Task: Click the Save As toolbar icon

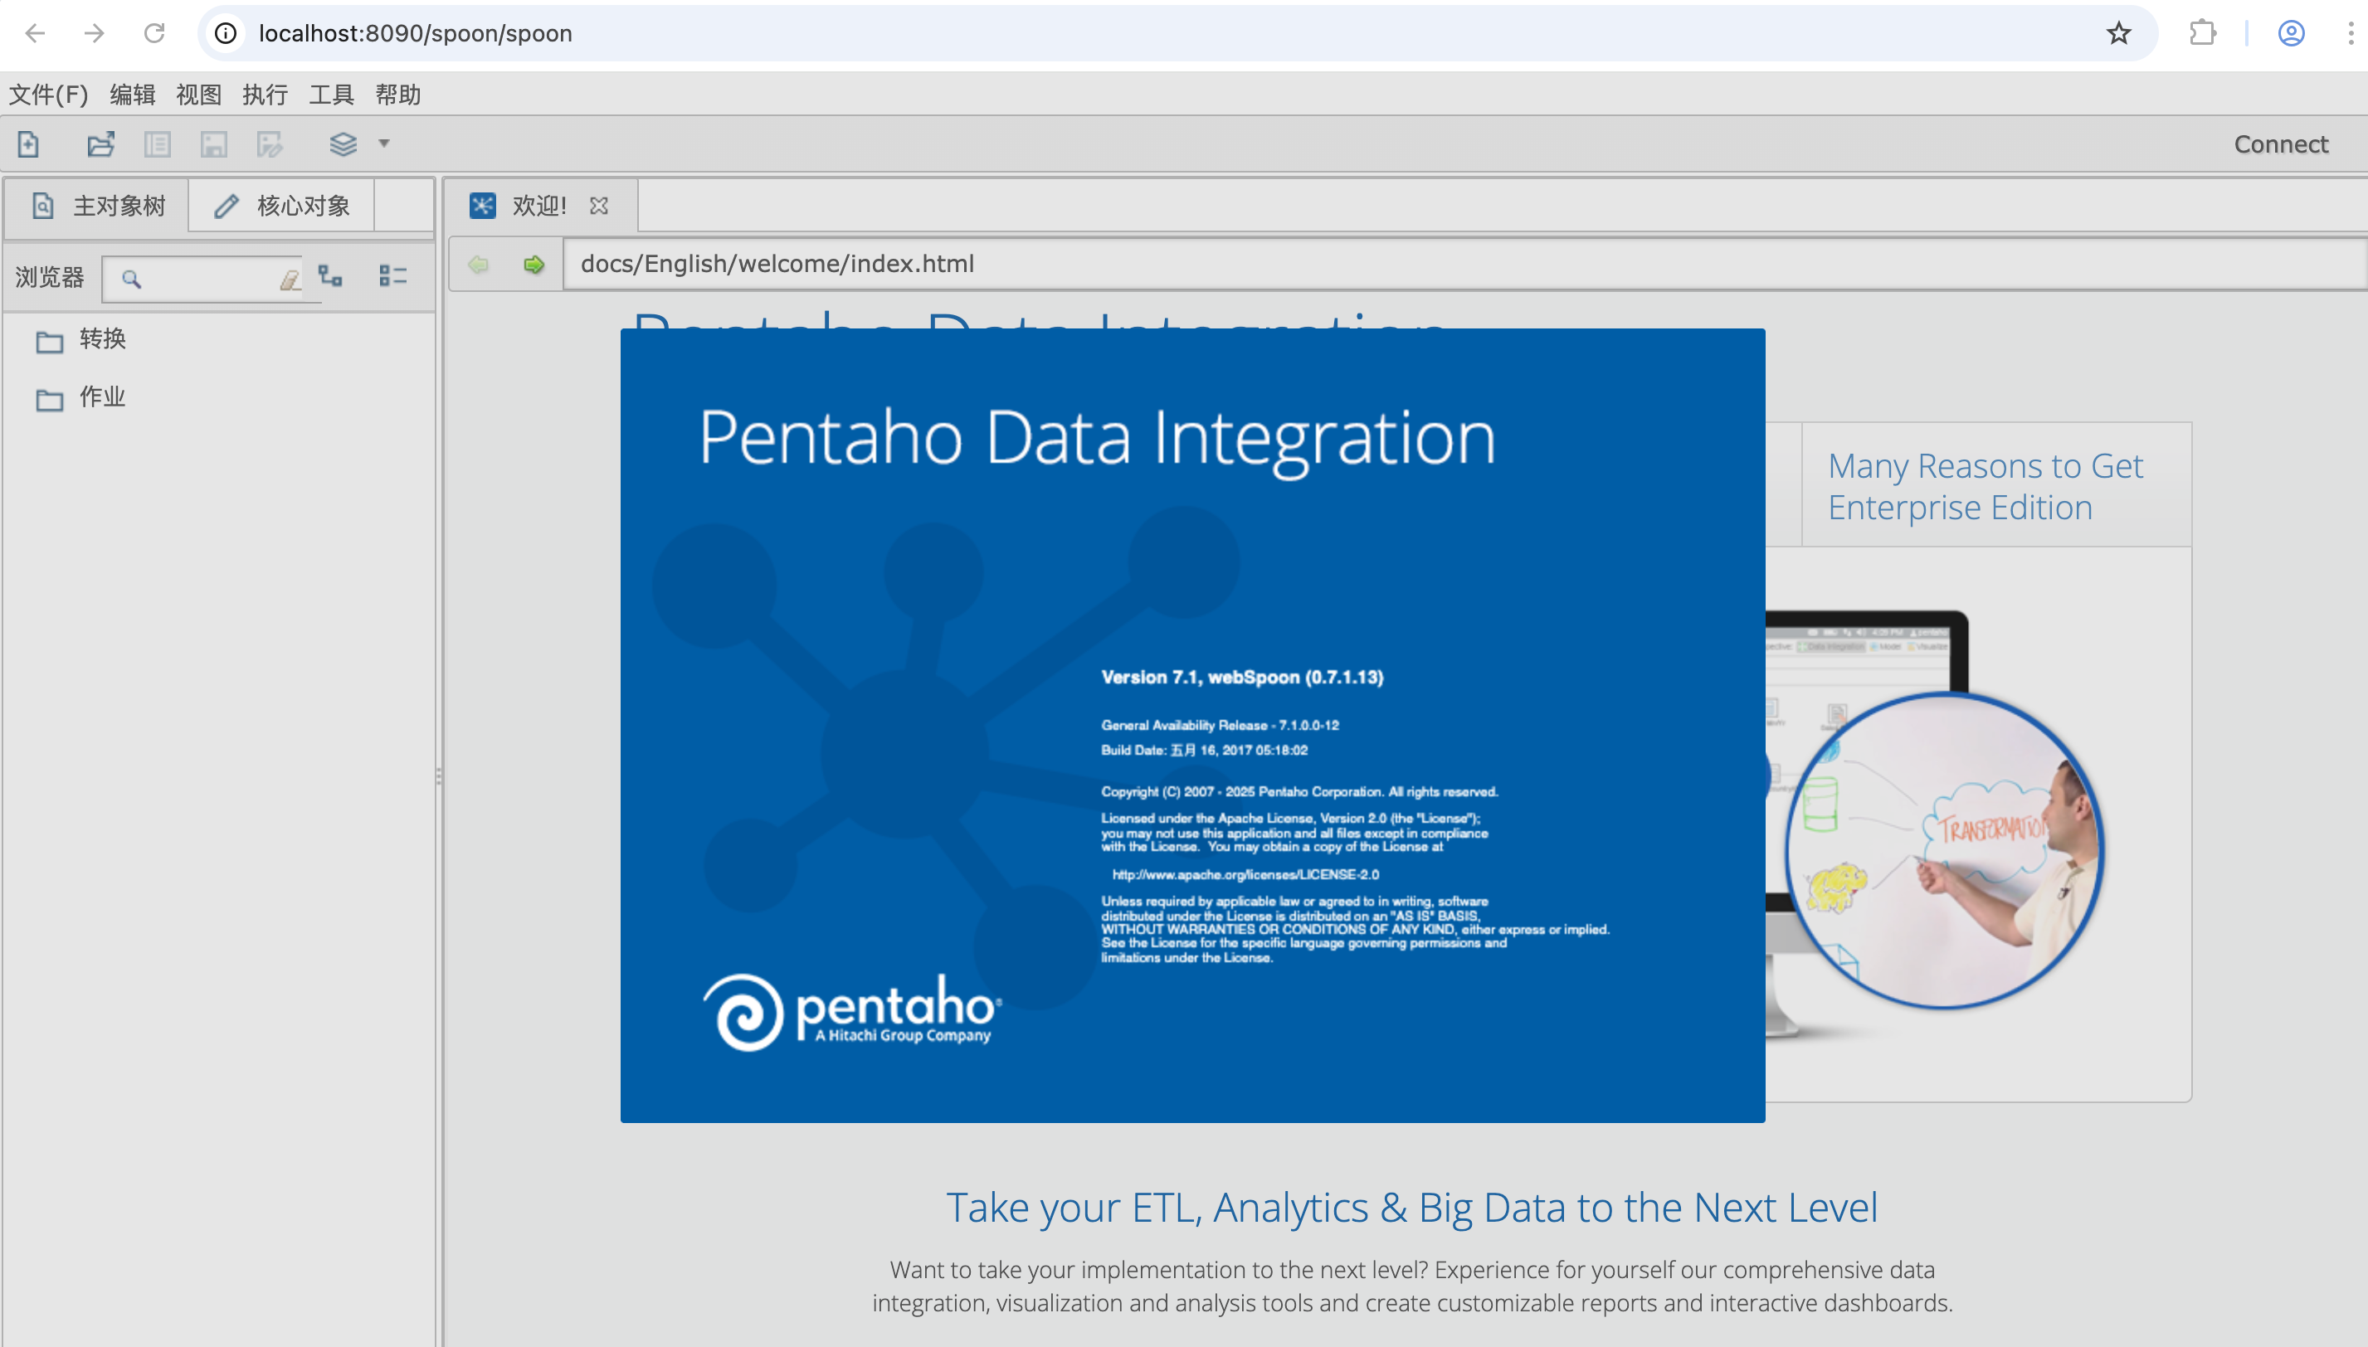Action: tap(270, 143)
